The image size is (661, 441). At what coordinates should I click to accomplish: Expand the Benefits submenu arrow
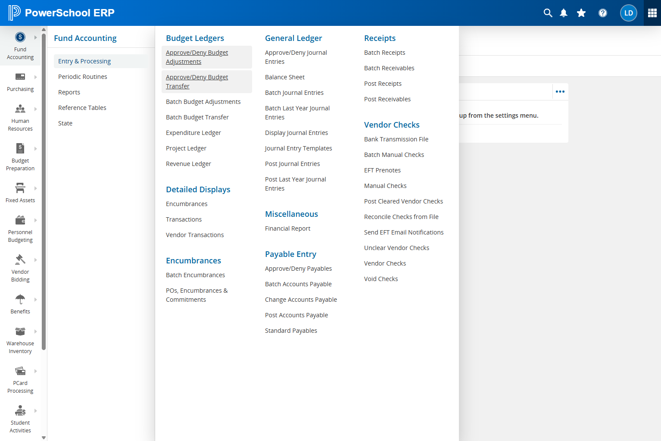click(x=35, y=300)
